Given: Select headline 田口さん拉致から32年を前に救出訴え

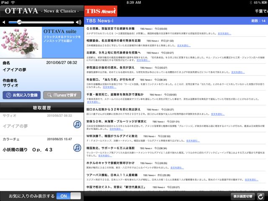Looking at the screenshot, I should (x=113, y=109).
